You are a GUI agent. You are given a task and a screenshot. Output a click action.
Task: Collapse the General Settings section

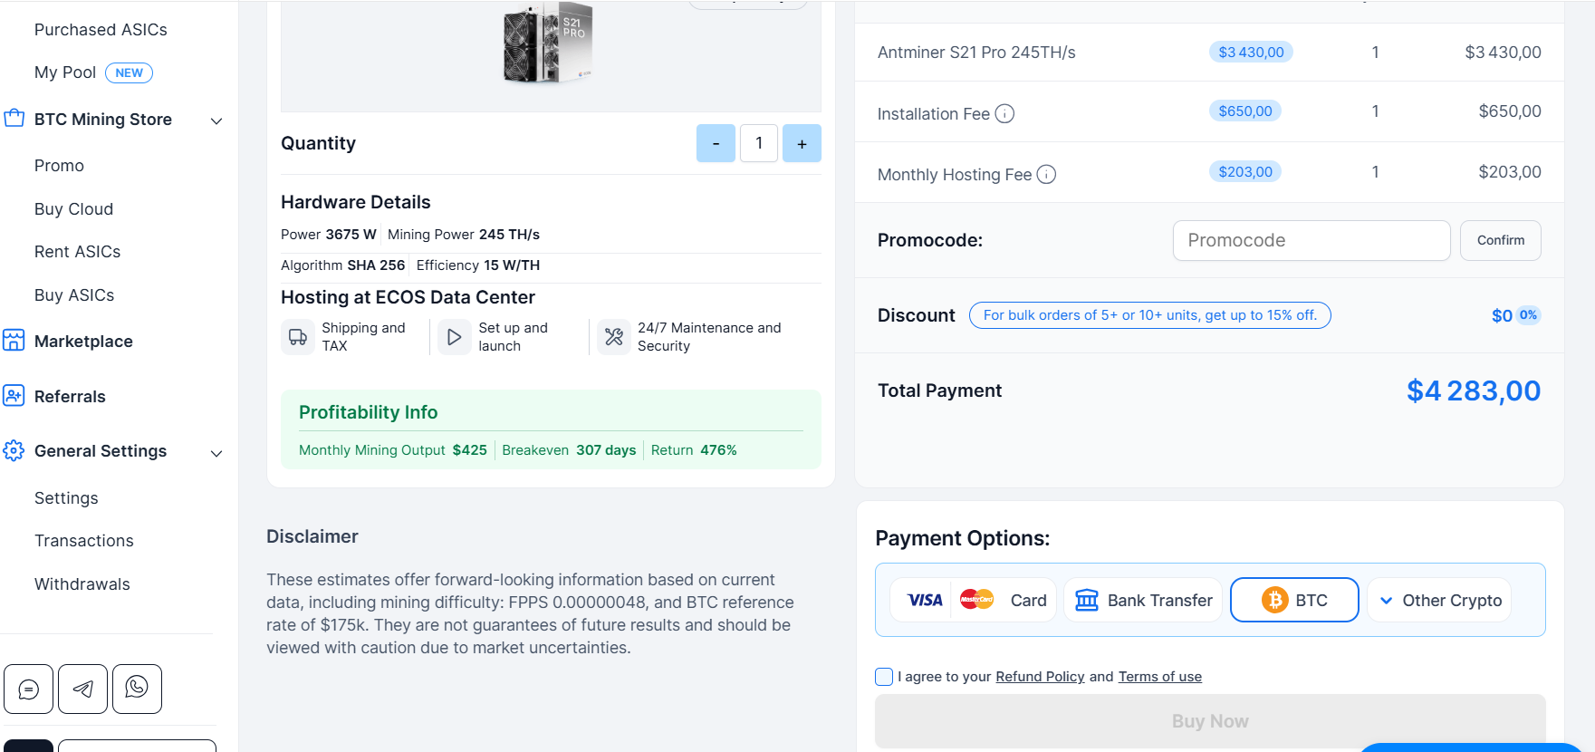(216, 452)
